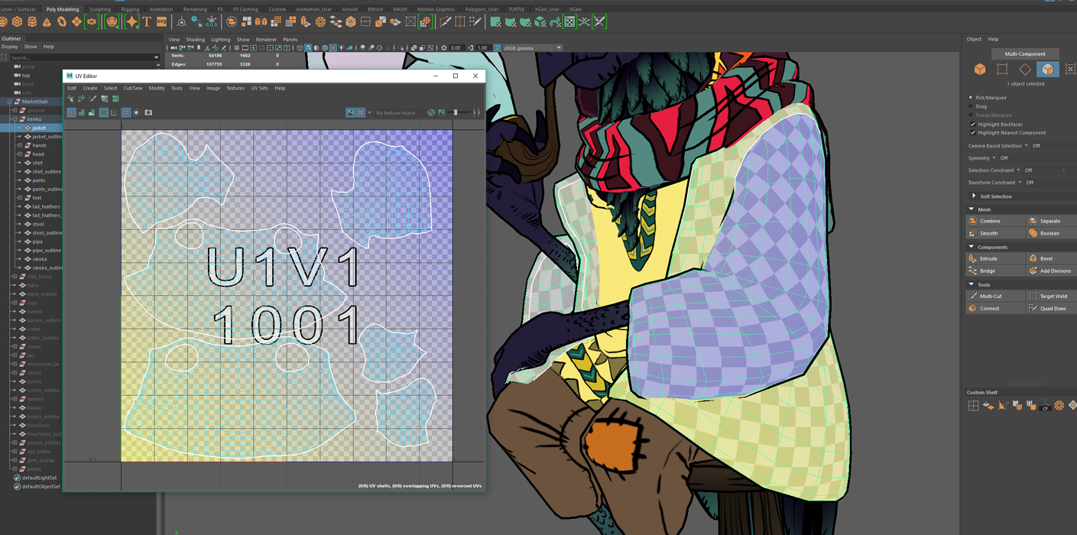The height and width of the screenshot is (535, 1077).
Task: Open the Symmetry dropdown
Action: tap(994, 158)
